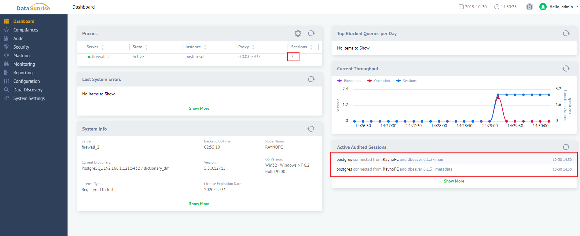The width and height of the screenshot is (580, 236).
Task: Sort proxies by Server column
Action: click(x=92, y=47)
